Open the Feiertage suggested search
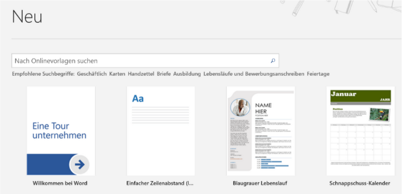 (318, 74)
